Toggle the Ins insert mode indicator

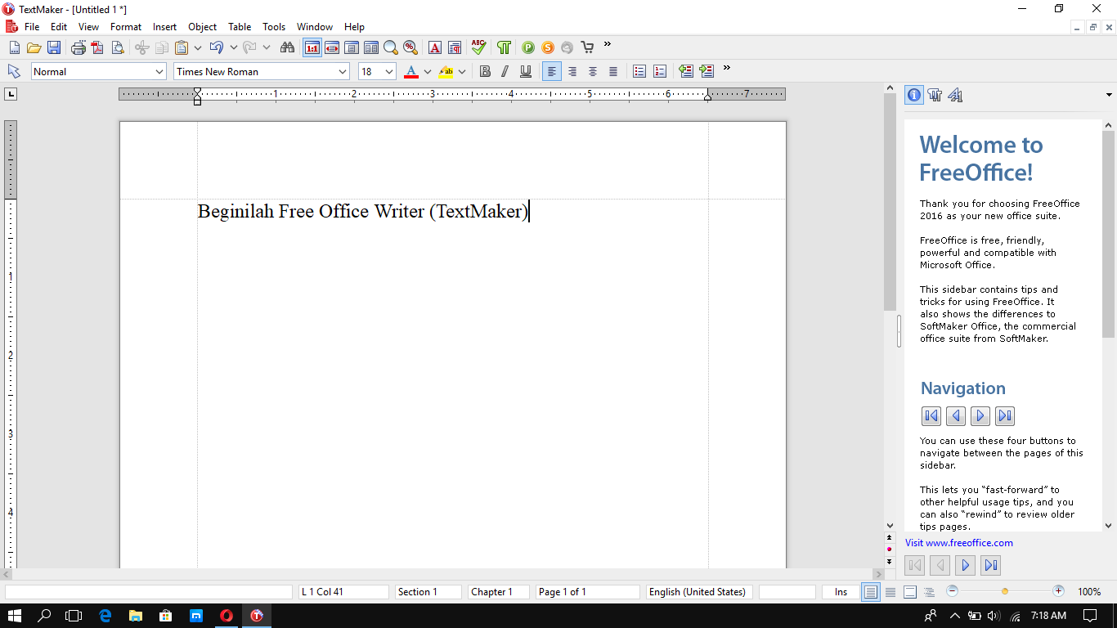click(x=841, y=592)
